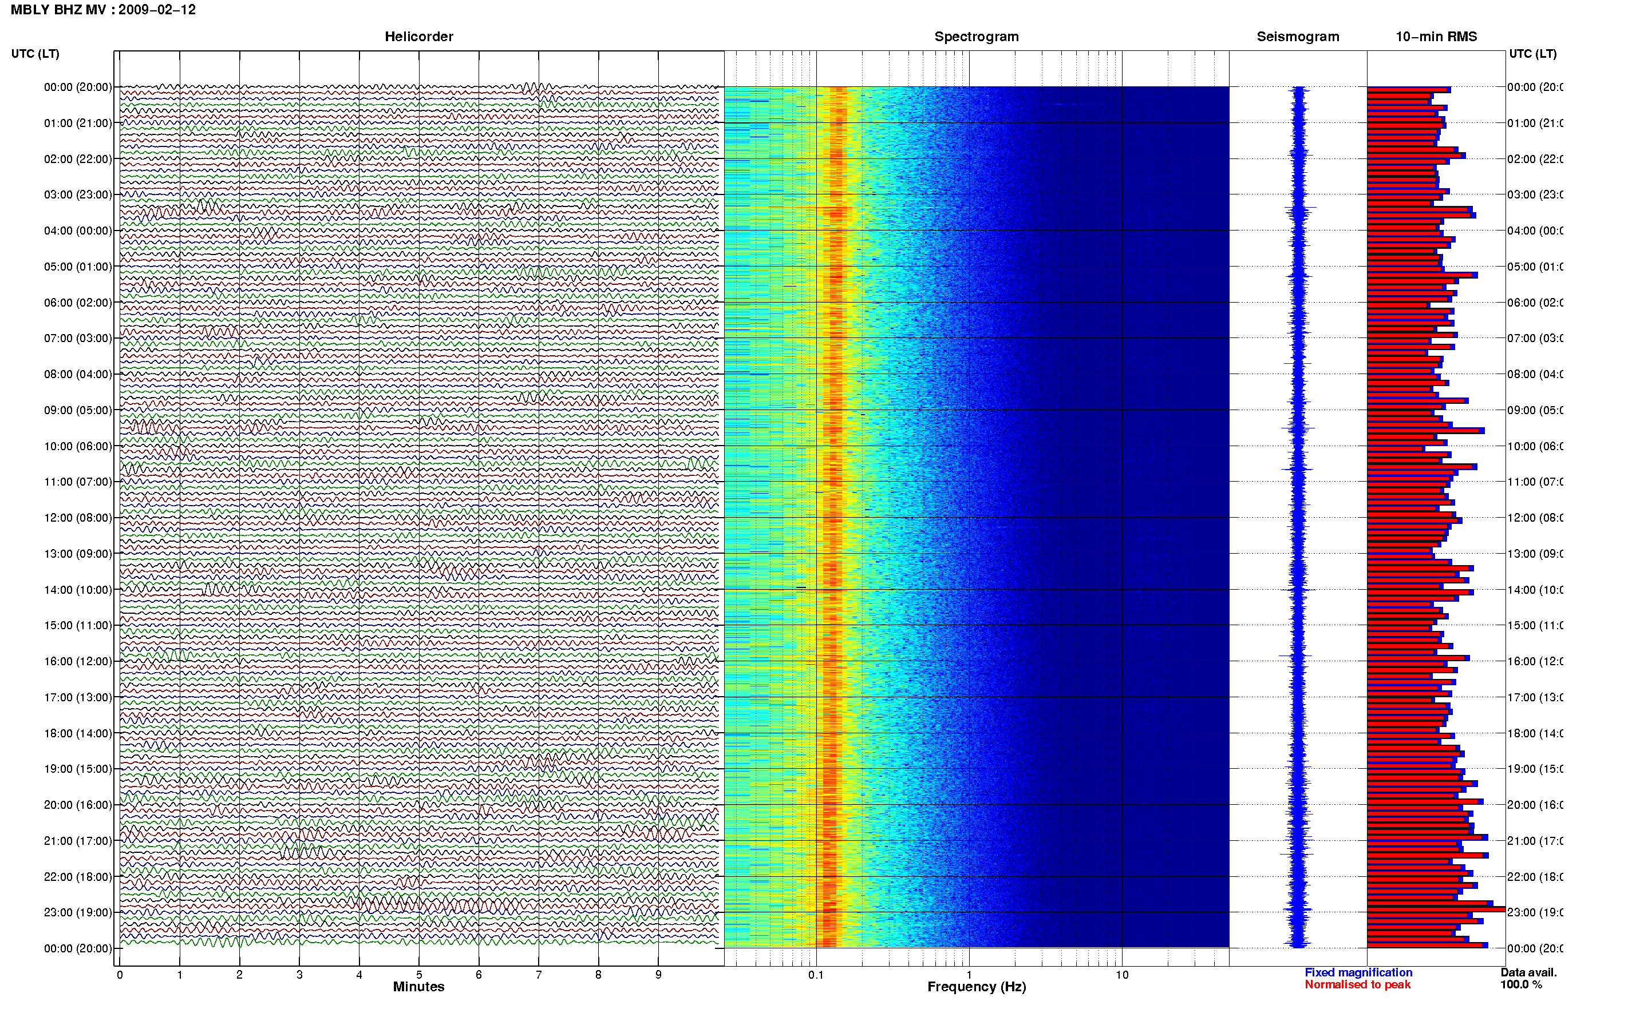
Task: Click the 'MBLY BHZ MV : 2009-02-12' title
Action: [x=103, y=9]
